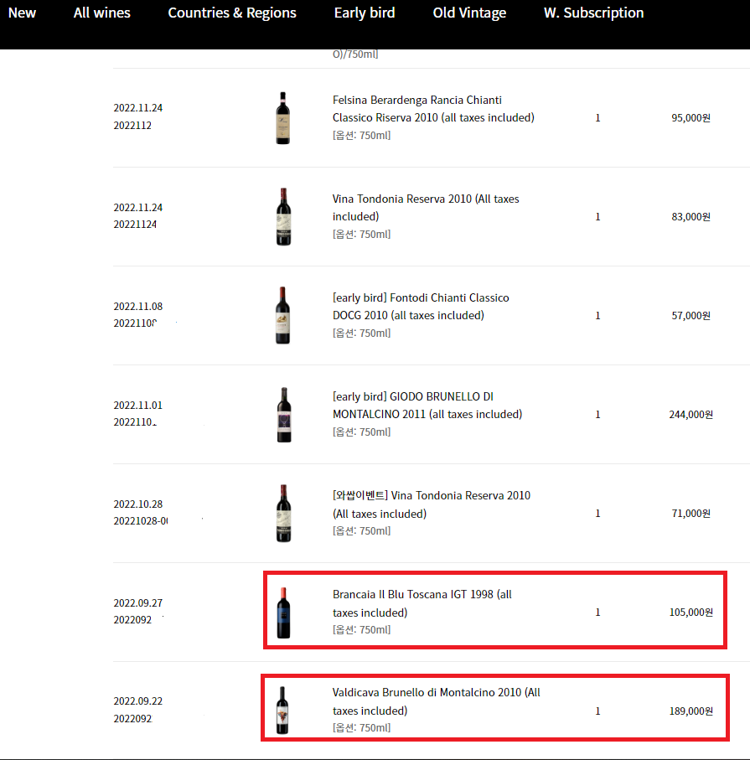The height and width of the screenshot is (760, 750).
Task: Go to All wines menu
Action: pyautogui.click(x=101, y=13)
